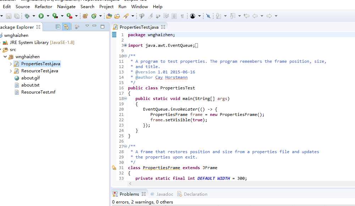Open the Source menu
This screenshot has height=206, width=355.
(23, 7)
